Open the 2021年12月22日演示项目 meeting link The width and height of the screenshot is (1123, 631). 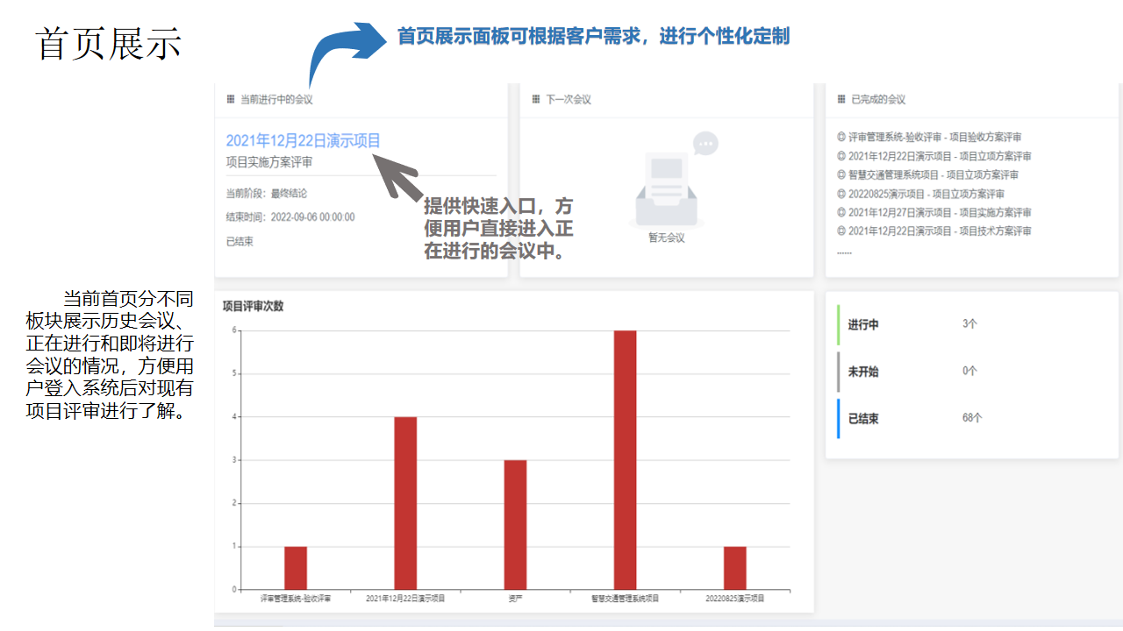pos(303,140)
